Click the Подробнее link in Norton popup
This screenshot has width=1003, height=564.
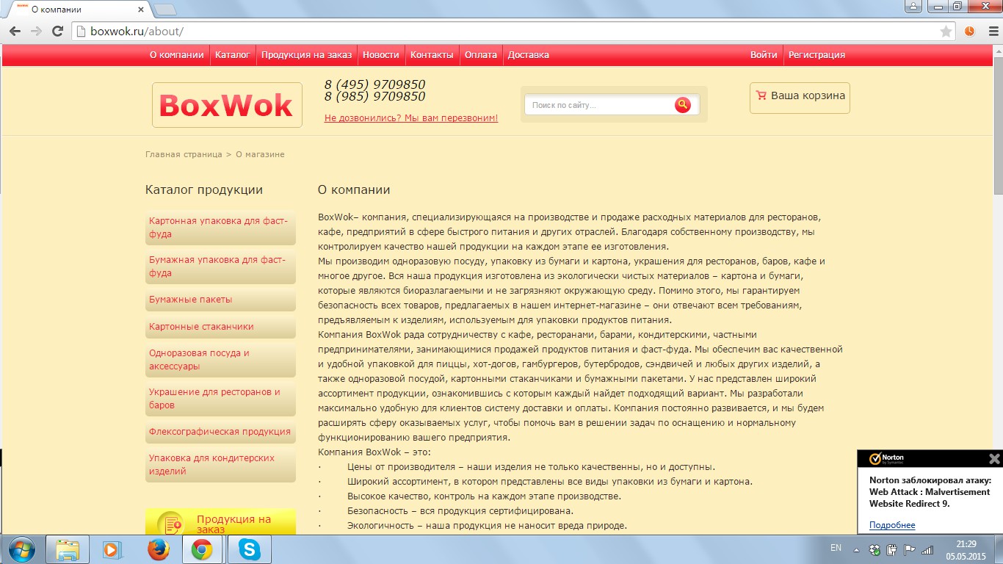click(892, 525)
